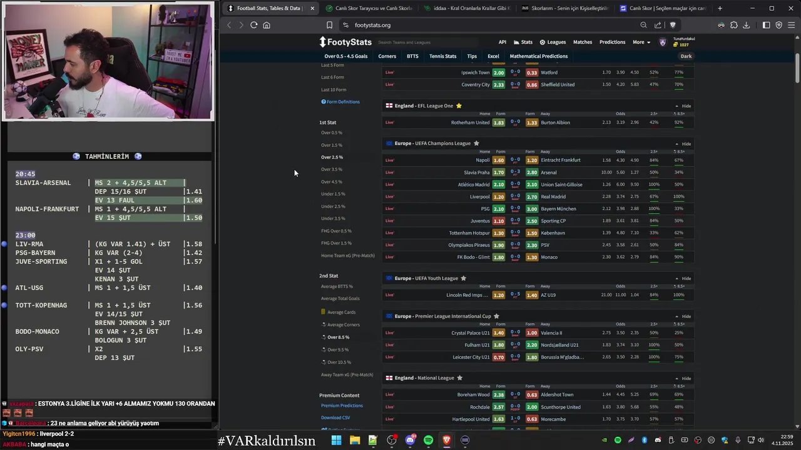Select Over 0.5 % first stat
This screenshot has height=450, width=801.
tap(332, 132)
